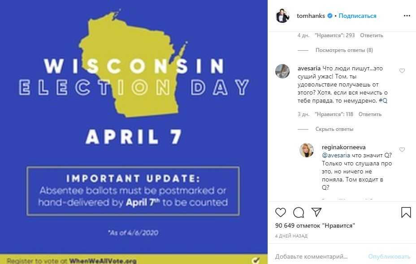This screenshot has height=264, width=416.
Task: Open the avesaria profile picture
Action: (282, 71)
